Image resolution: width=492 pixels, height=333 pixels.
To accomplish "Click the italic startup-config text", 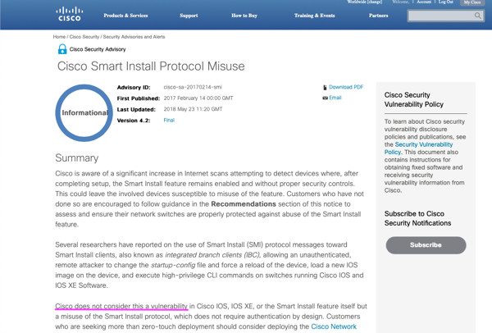I will tap(173, 265).
